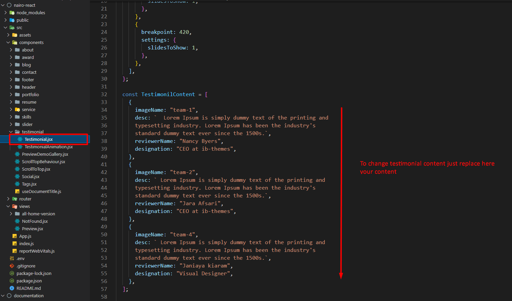Click the router folder icon
This screenshot has width=512, height=301.
pyautogui.click(x=15, y=199)
